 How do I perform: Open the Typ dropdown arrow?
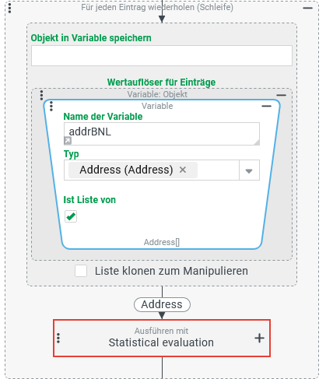249,170
